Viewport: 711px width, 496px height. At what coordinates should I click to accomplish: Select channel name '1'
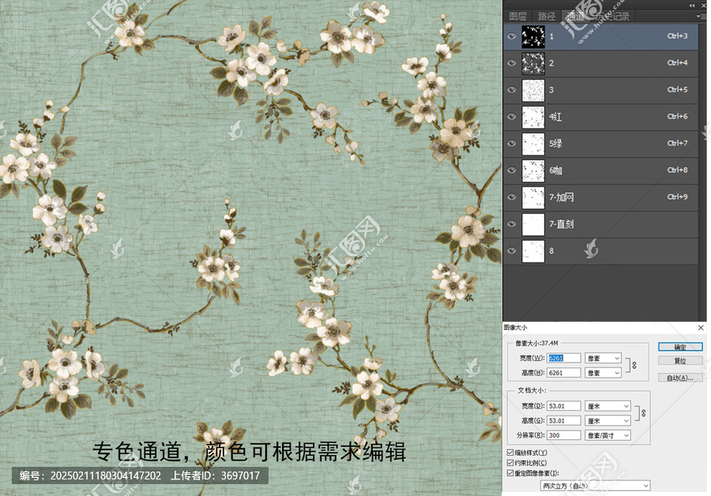coord(551,36)
